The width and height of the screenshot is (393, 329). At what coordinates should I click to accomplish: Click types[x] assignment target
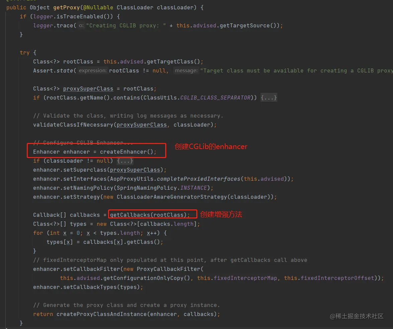tap(60, 242)
